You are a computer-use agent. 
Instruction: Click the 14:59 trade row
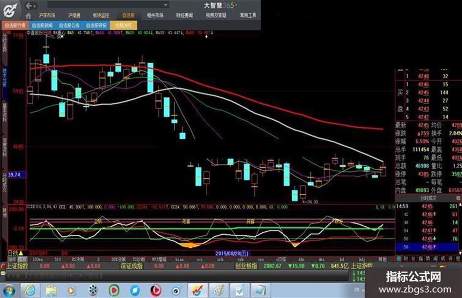tap(427, 206)
